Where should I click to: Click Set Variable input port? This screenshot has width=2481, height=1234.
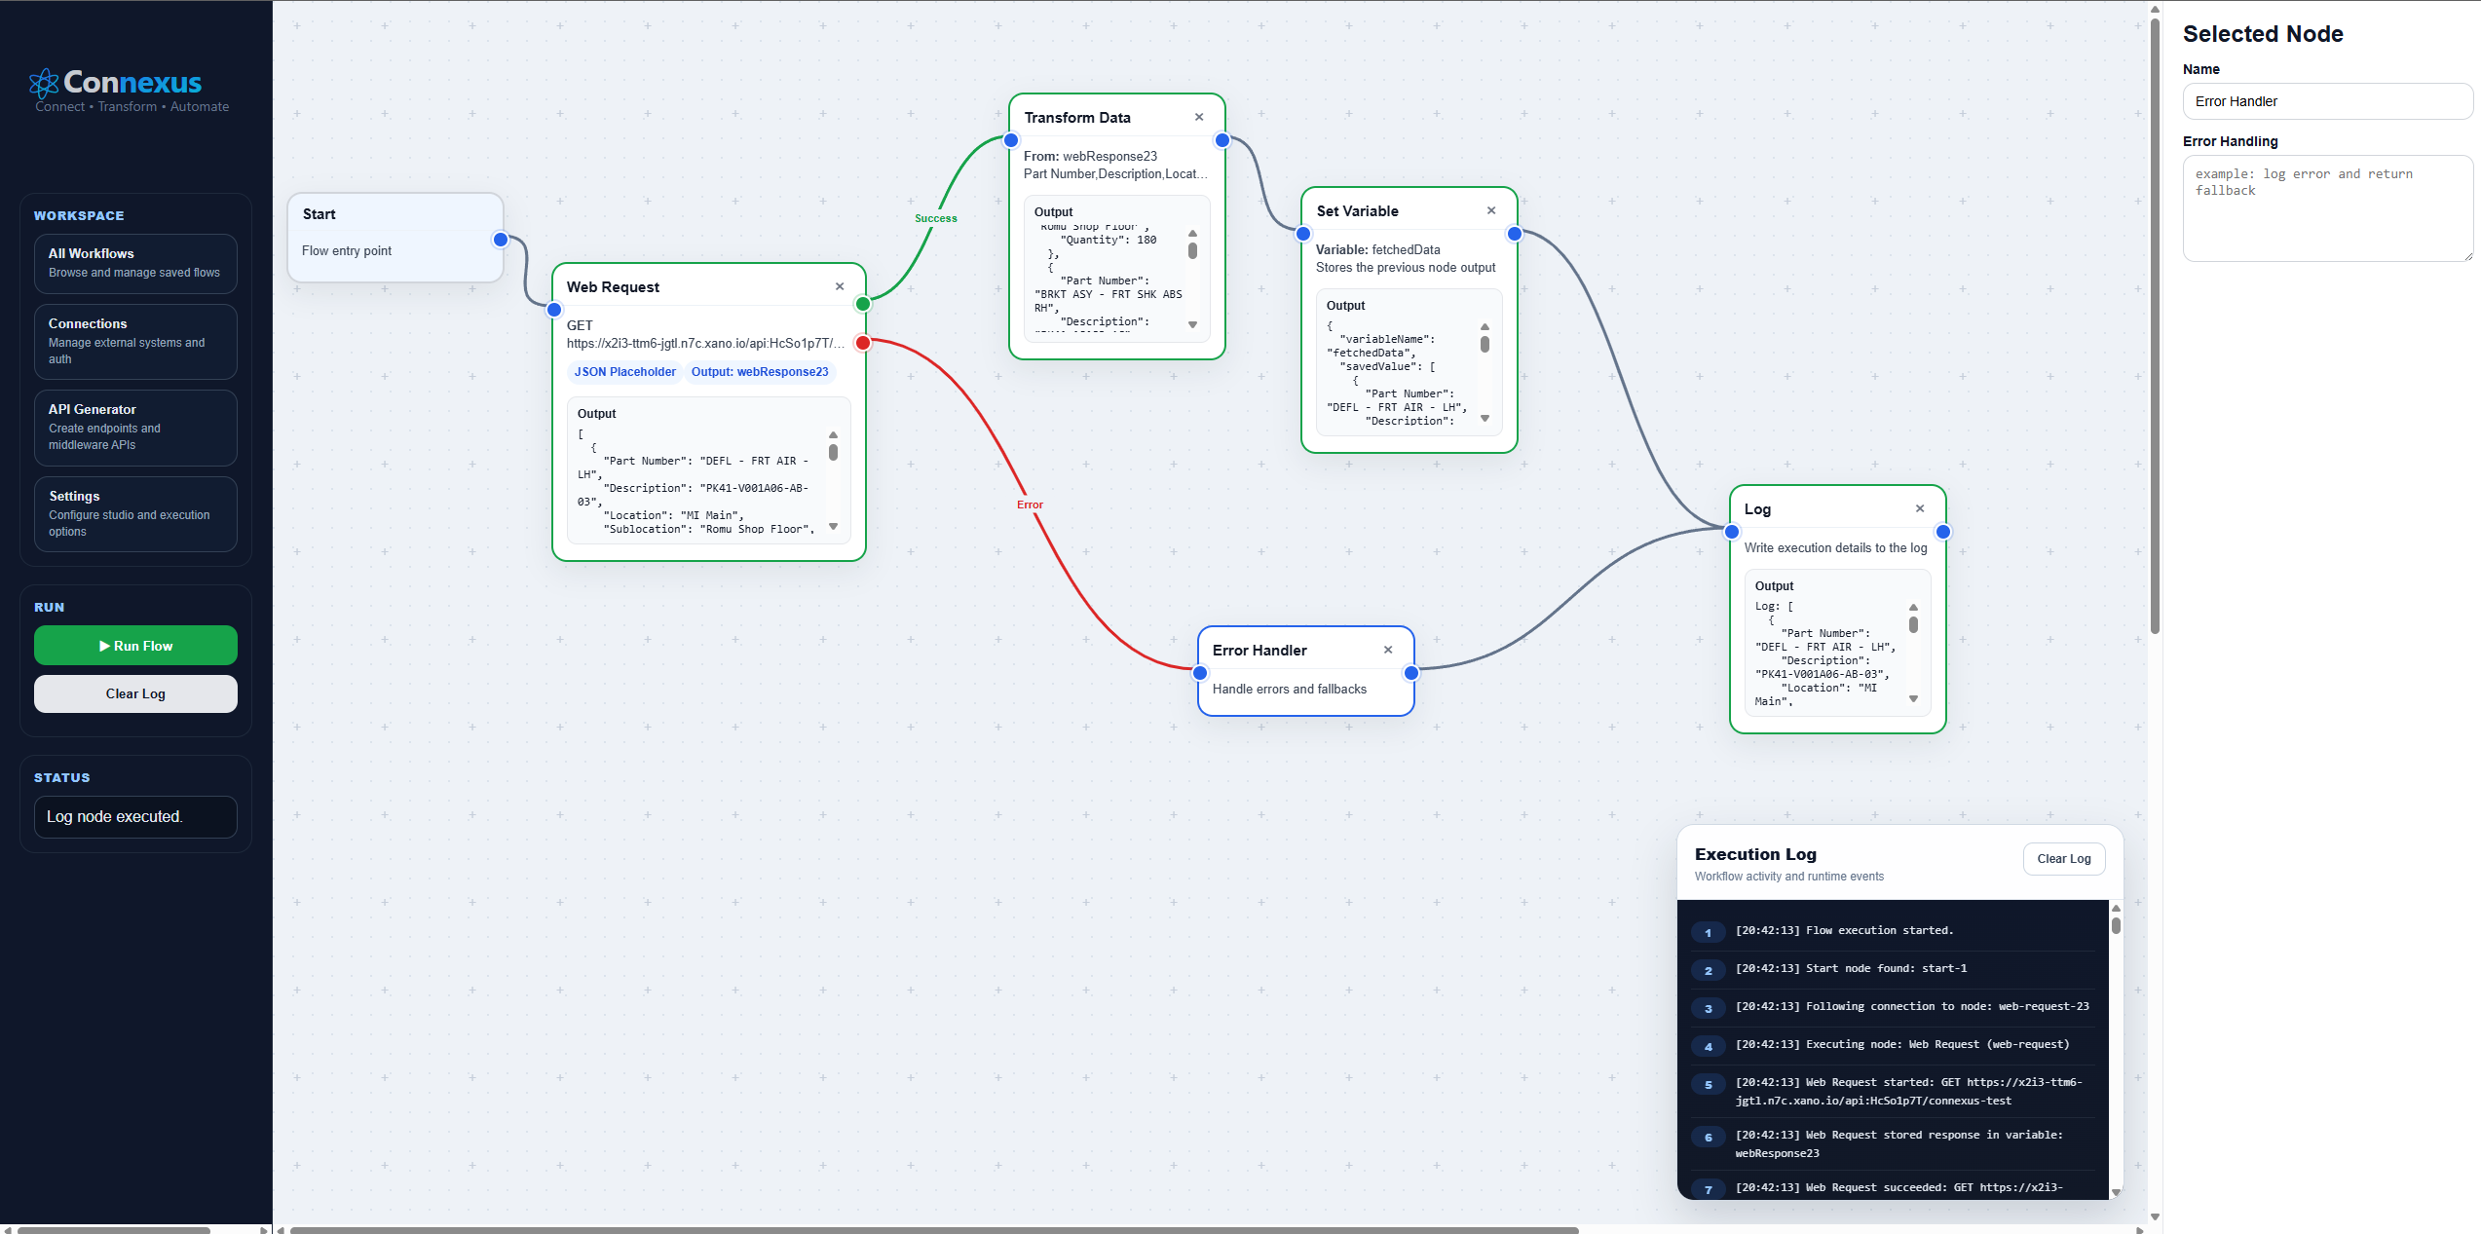coord(1303,234)
